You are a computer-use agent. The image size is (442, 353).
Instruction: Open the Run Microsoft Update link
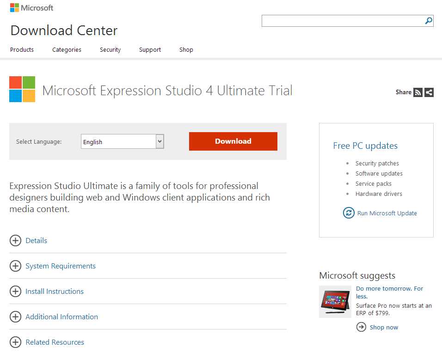387,213
